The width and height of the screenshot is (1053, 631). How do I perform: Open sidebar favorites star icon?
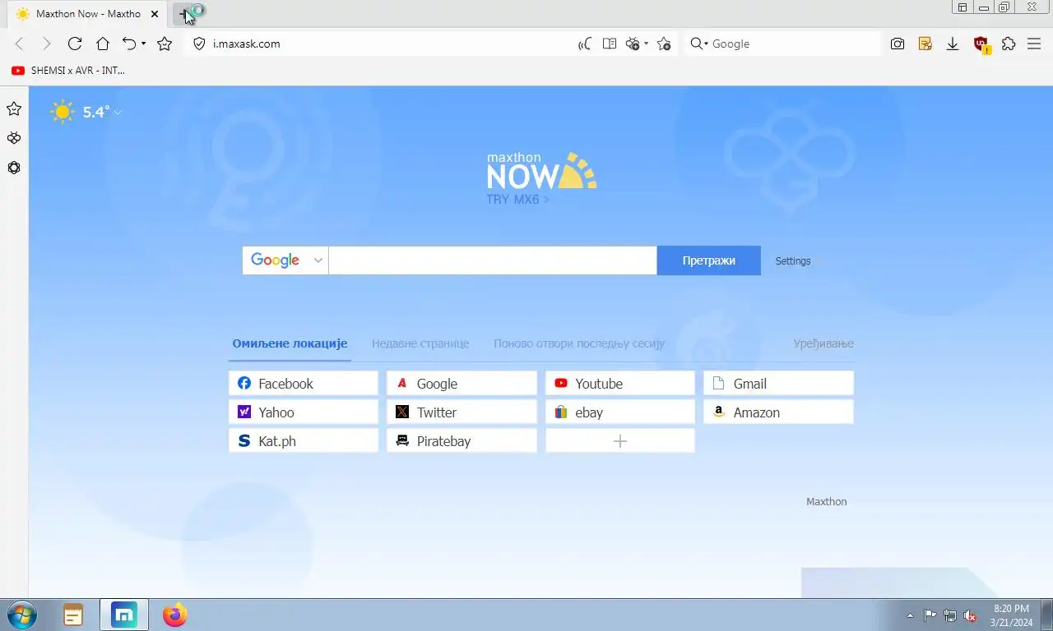coord(14,108)
